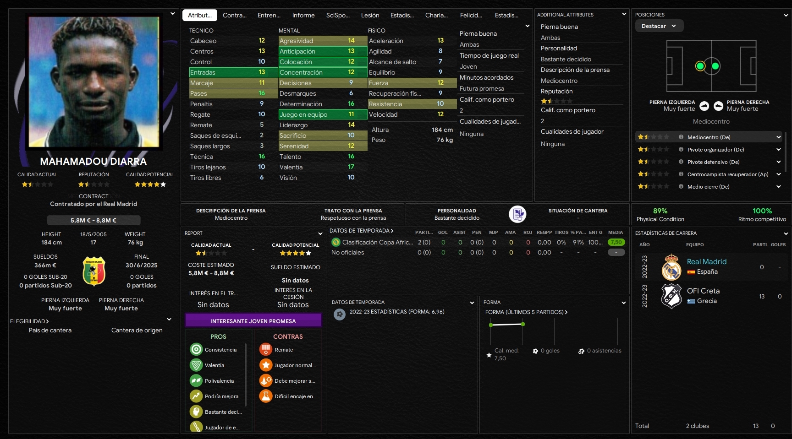Expand the Centrocampista recuperador (Ap) role row
Image resolution: width=792 pixels, height=439 pixels.
click(x=778, y=174)
